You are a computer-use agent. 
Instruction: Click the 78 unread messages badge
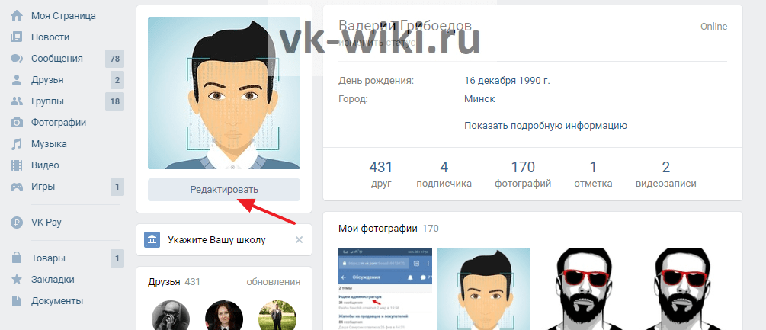click(x=115, y=59)
